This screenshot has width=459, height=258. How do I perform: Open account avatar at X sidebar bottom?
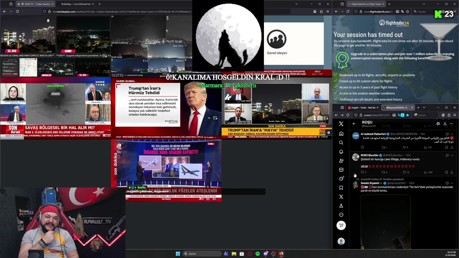(341, 242)
